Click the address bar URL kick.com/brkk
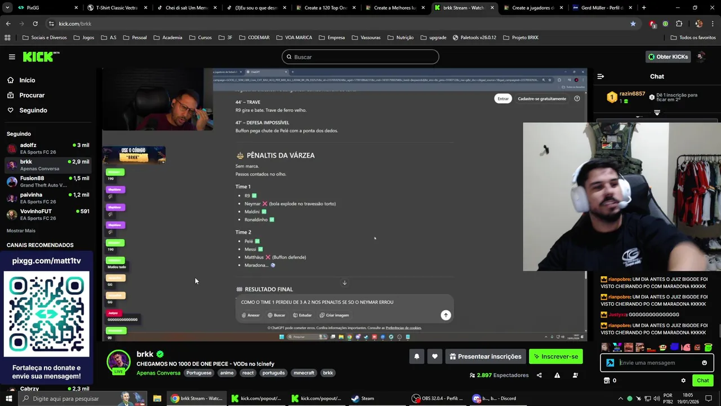Image resolution: width=721 pixels, height=406 pixels. click(75, 24)
